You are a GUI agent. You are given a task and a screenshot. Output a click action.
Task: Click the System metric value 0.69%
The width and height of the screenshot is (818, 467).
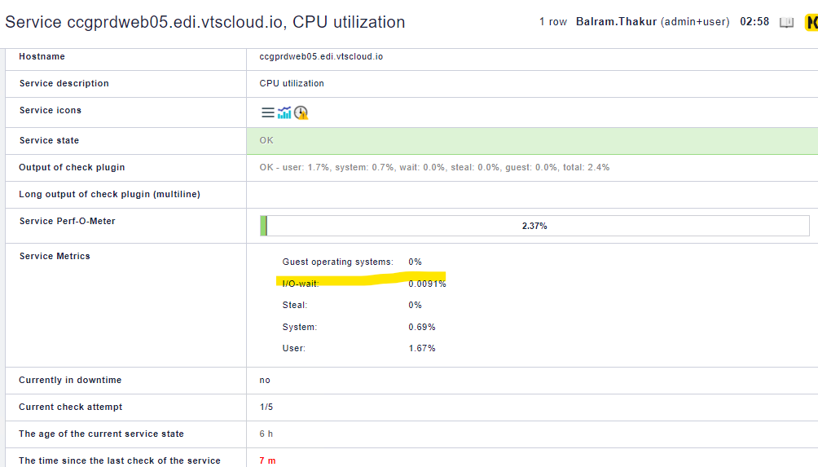tap(422, 327)
